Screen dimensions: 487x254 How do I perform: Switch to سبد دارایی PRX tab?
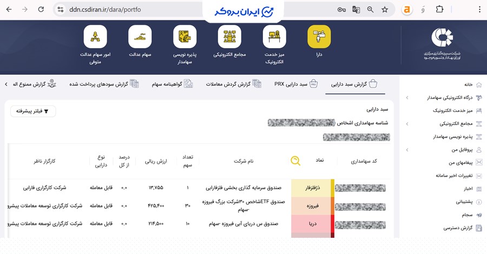(295, 84)
